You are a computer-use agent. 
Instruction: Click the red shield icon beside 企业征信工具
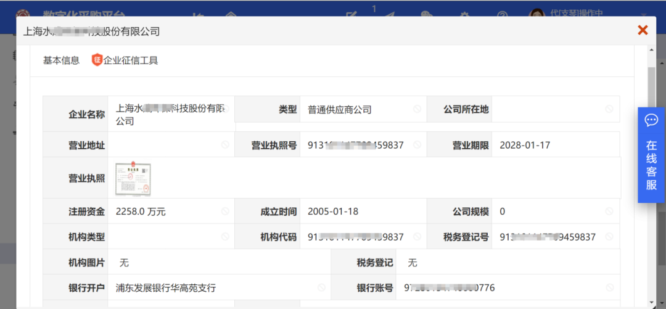(x=97, y=60)
